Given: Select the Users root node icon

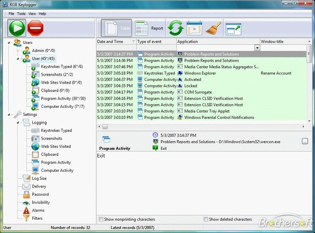Looking at the screenshot, I should tap(18, 42).
